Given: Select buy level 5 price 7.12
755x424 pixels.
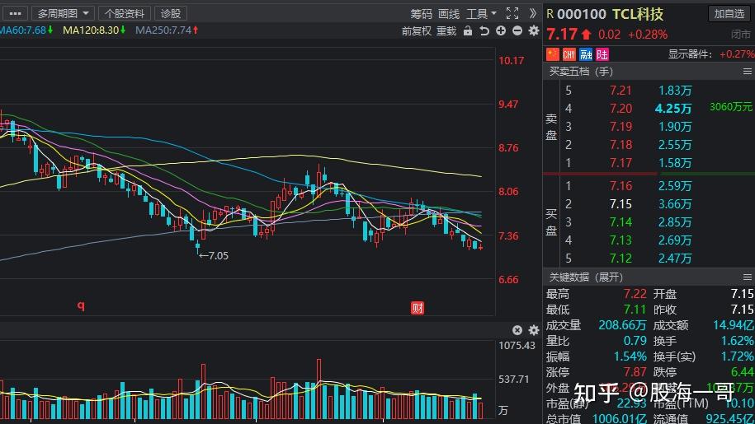Looking at the screenshot, I should coord(621,259).
